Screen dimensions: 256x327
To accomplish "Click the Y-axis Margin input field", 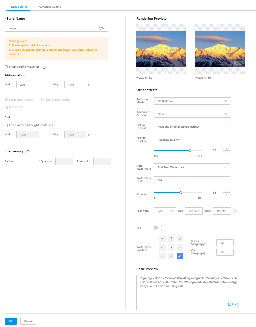I will (225, 252).
